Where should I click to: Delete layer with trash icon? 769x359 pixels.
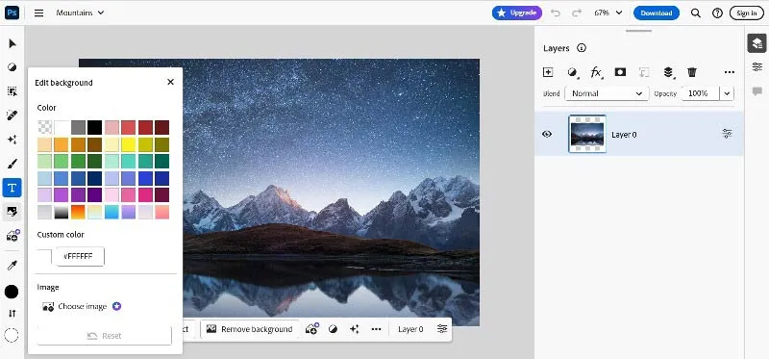(x=692, y=72)
